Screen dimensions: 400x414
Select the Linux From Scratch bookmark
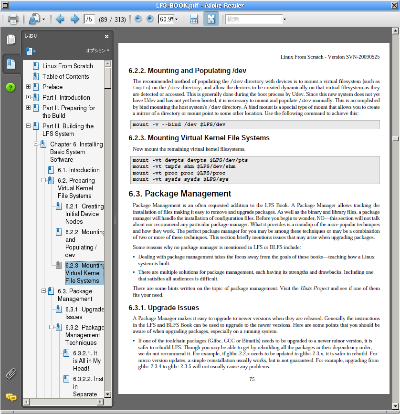[x=68, y=66]
